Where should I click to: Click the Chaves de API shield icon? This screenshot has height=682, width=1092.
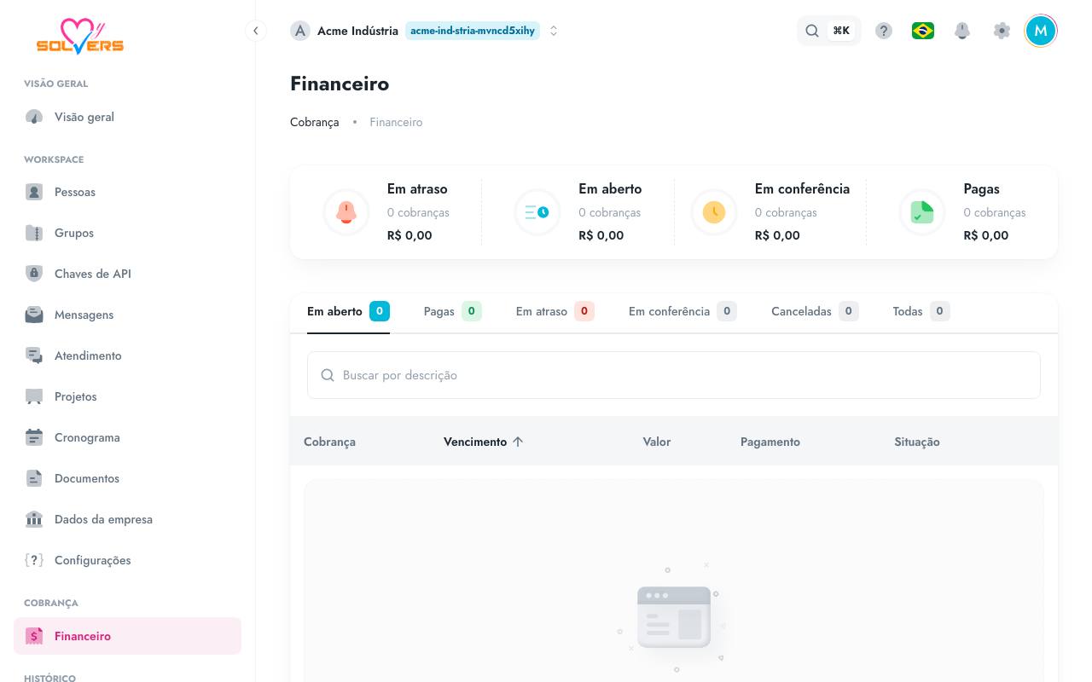[34, 274]
